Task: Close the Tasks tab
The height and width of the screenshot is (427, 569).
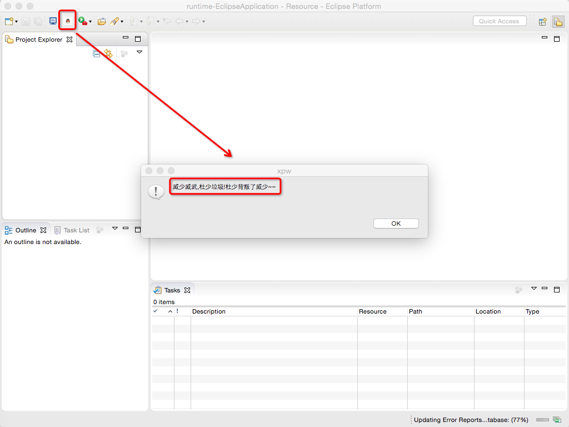Action: click(x=187, y=290)
